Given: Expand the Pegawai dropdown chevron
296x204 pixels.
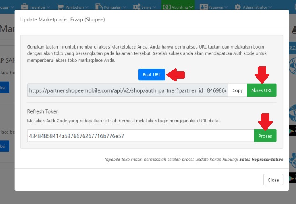Looking at the screenshot, I should [x=226, y=7].
